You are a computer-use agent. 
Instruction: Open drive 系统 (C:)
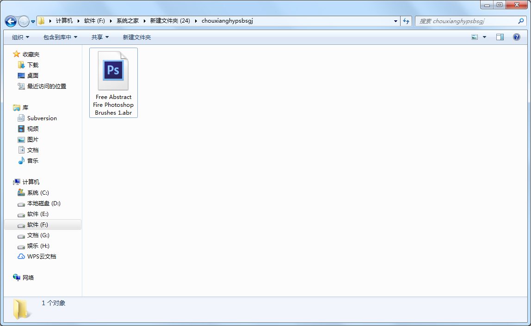coord(38,193)
